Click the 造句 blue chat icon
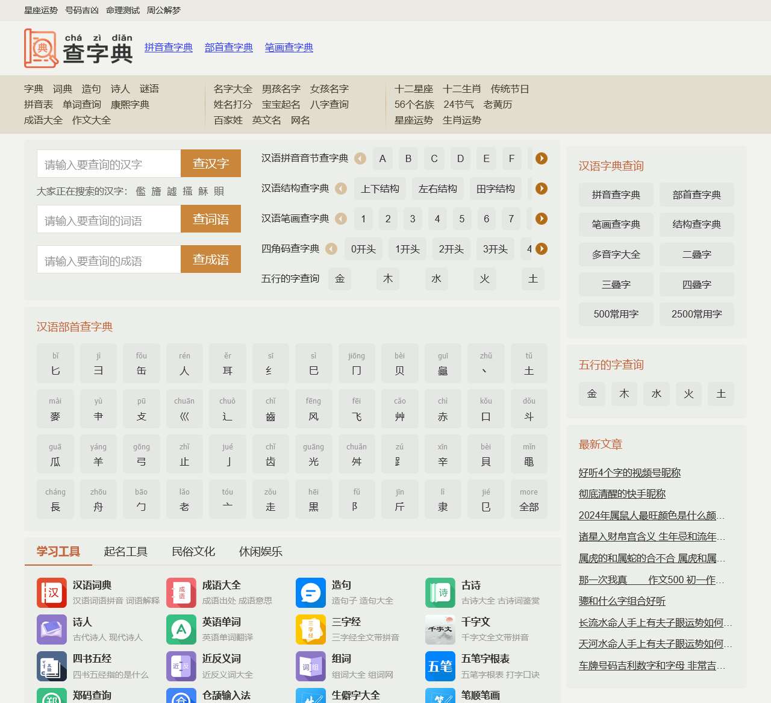Image resolution: width=771 pixels, height=703 pixels. (x=311, y=593)
